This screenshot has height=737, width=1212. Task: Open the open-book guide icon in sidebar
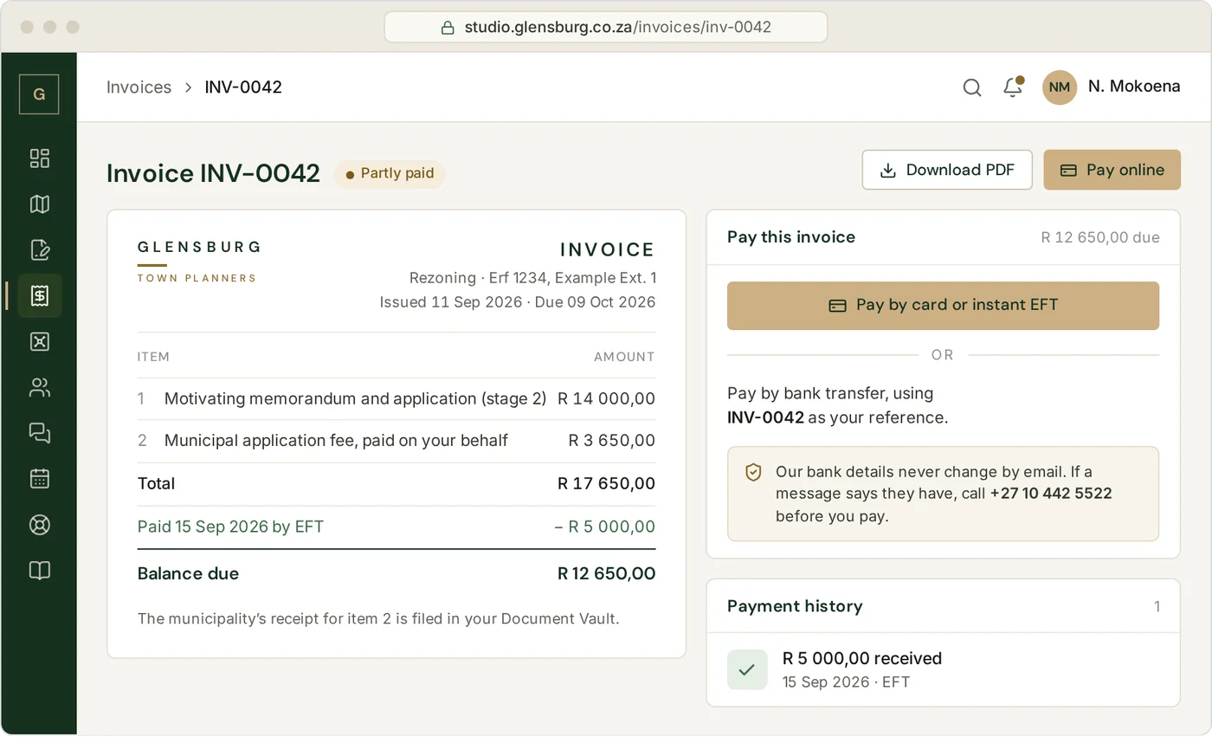[x=39, y=570]
